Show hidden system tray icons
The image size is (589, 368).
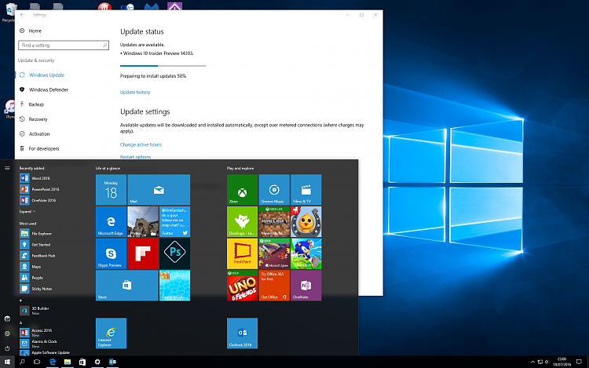coord(532,362)
